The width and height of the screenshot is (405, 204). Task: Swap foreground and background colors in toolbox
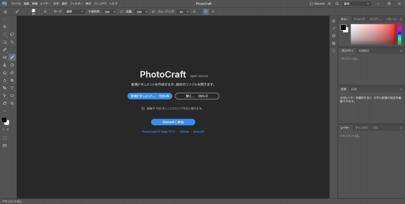tap(3, 130)
